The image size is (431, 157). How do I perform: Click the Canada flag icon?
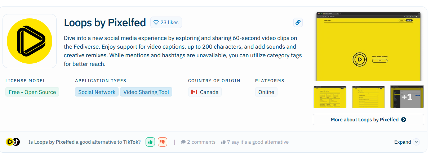(x=194, y=92)
